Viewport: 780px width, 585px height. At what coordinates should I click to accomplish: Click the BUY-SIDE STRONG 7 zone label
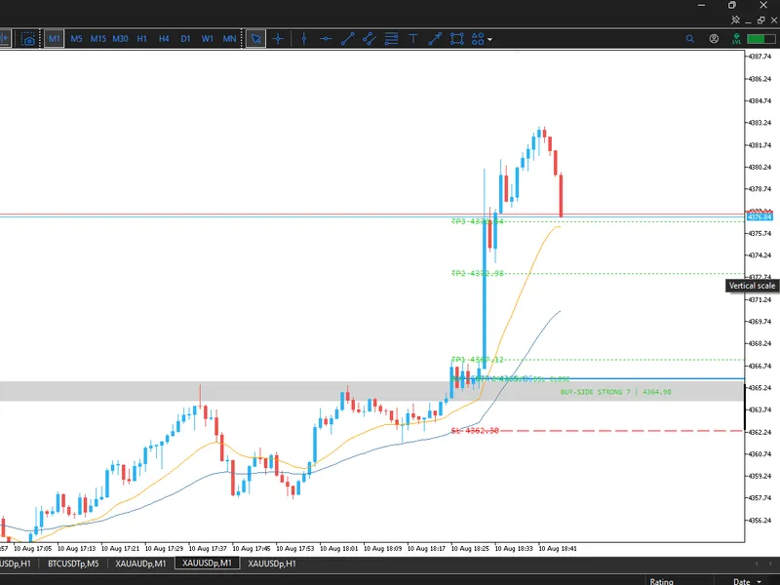(616, 392)
